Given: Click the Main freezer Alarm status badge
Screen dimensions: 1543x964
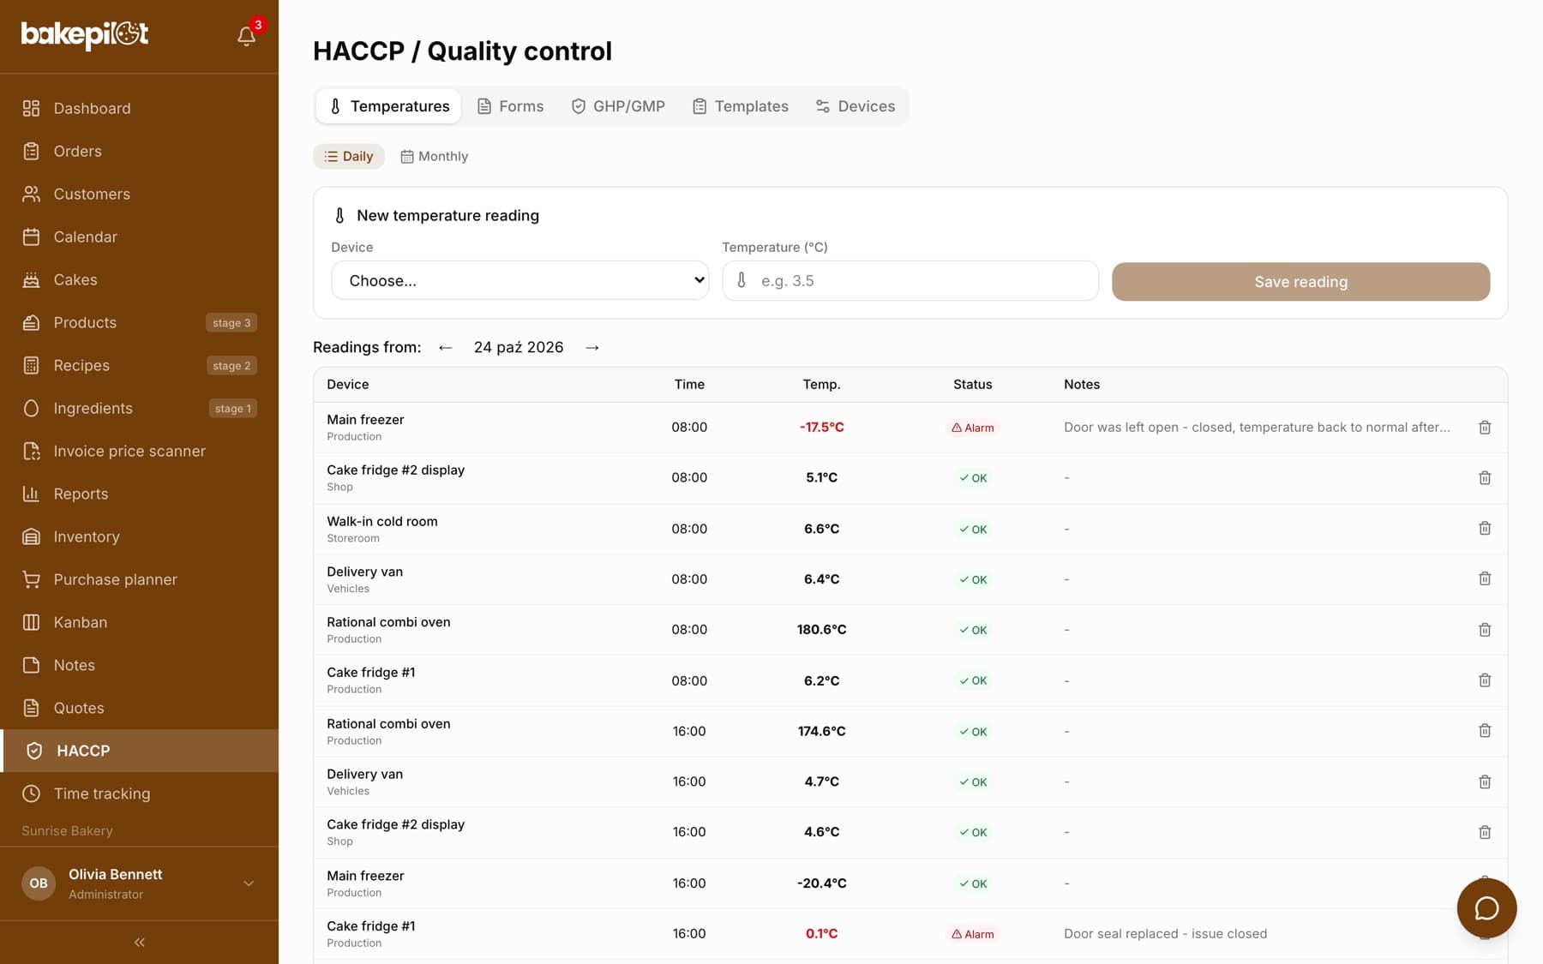Looking at the screenshot, I should tap(972, 428).
